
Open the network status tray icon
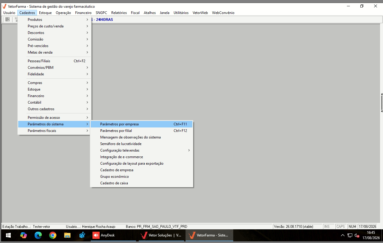click(x=350, y=235)
